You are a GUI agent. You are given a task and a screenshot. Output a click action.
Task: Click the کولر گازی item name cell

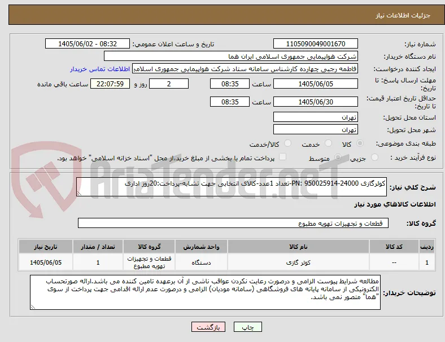tap(298, 262)
